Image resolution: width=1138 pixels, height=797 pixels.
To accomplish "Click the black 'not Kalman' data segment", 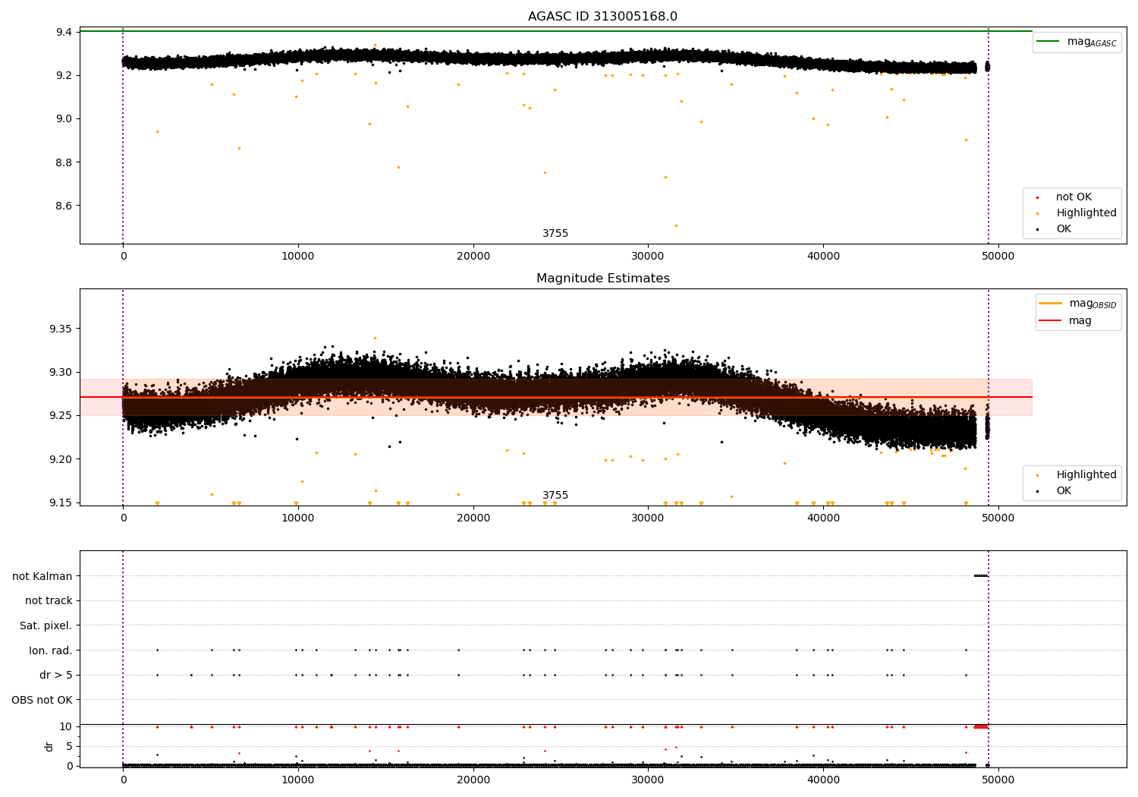I will pos(981,575).
